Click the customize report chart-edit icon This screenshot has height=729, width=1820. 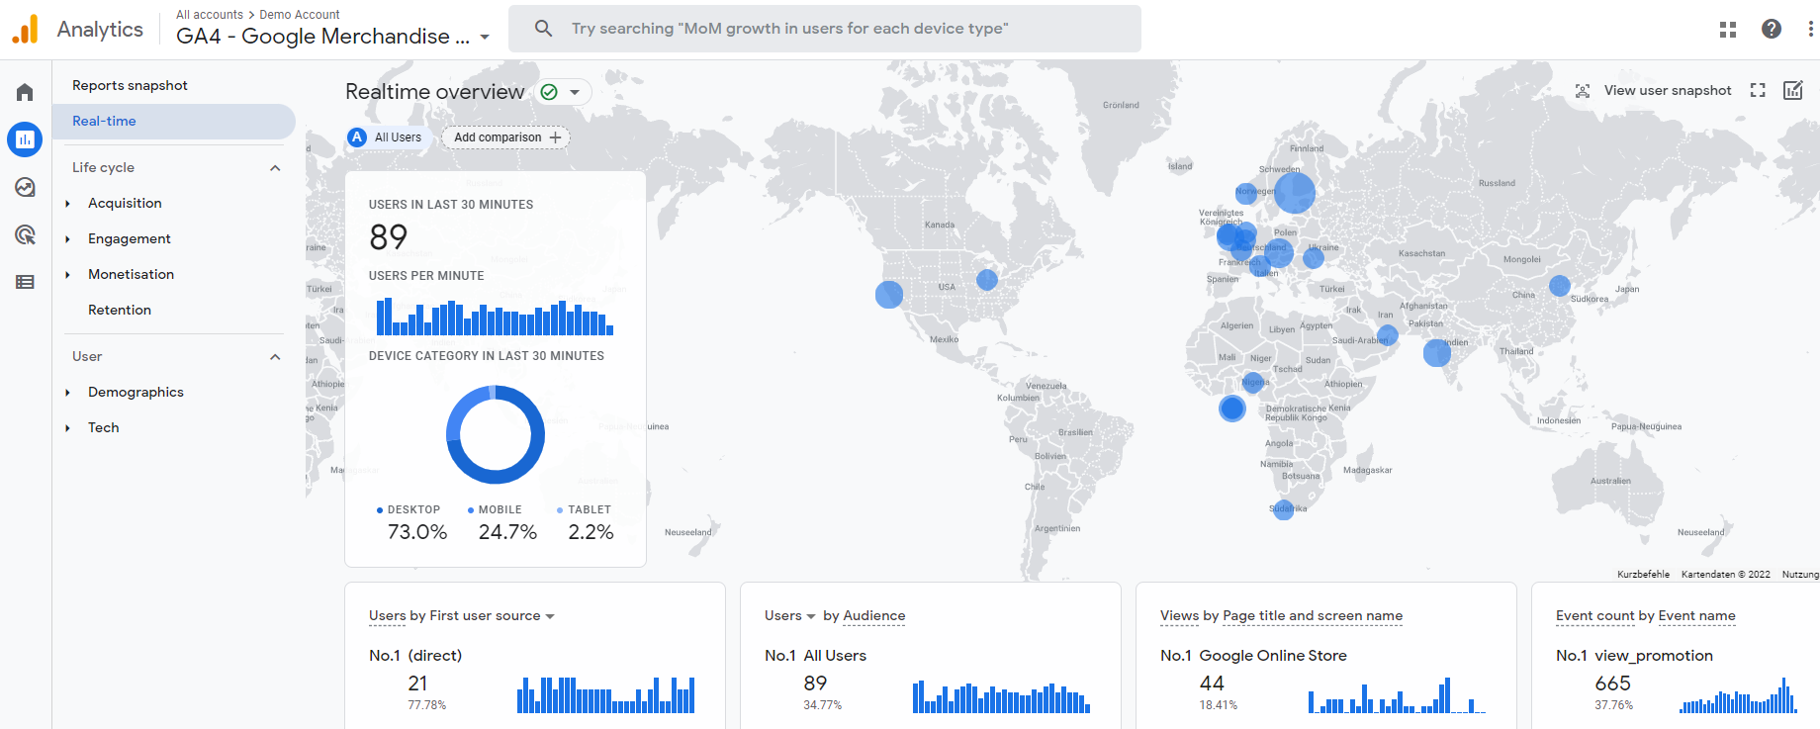pos(1793,90)
